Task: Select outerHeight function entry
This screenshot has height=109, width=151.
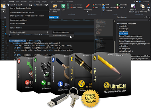Action: tap(124, 29)
